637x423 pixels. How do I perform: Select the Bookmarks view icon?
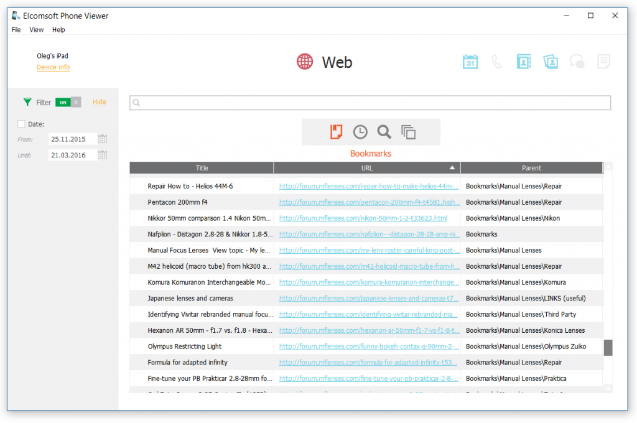coord(335,132)
